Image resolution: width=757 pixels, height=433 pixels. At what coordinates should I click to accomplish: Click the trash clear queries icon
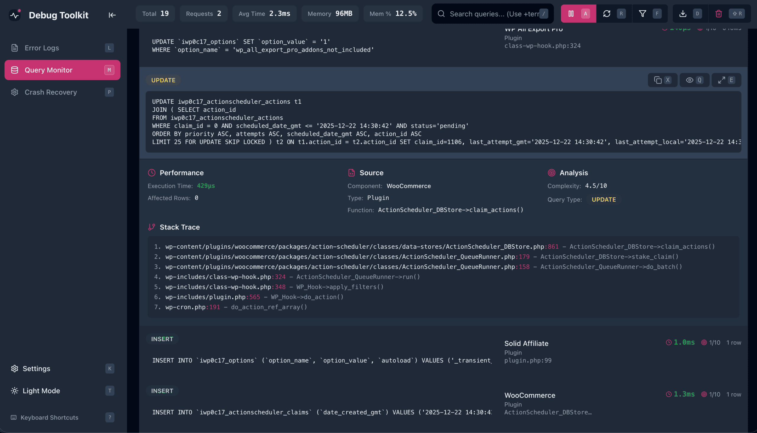point(718,14)
